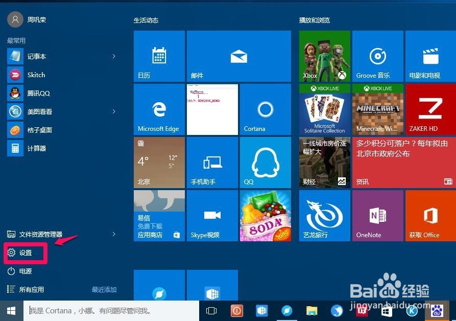
Task: Open the Cortana tile
Action: 265,109
